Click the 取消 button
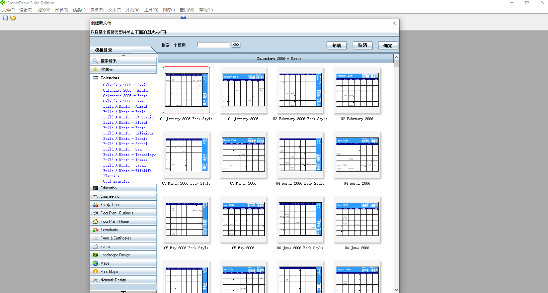 pyautogui.click(x=363, y=45)
